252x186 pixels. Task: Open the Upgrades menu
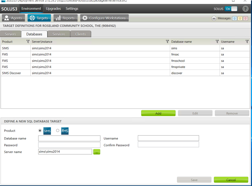[x=53, y=9]
